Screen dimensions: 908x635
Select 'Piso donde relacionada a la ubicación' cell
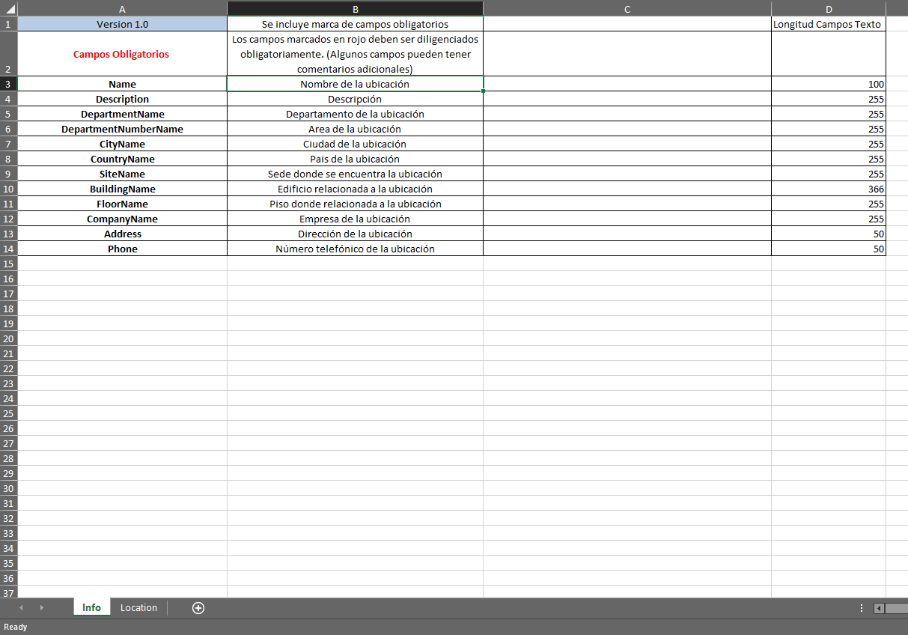(x=355, y=204)
